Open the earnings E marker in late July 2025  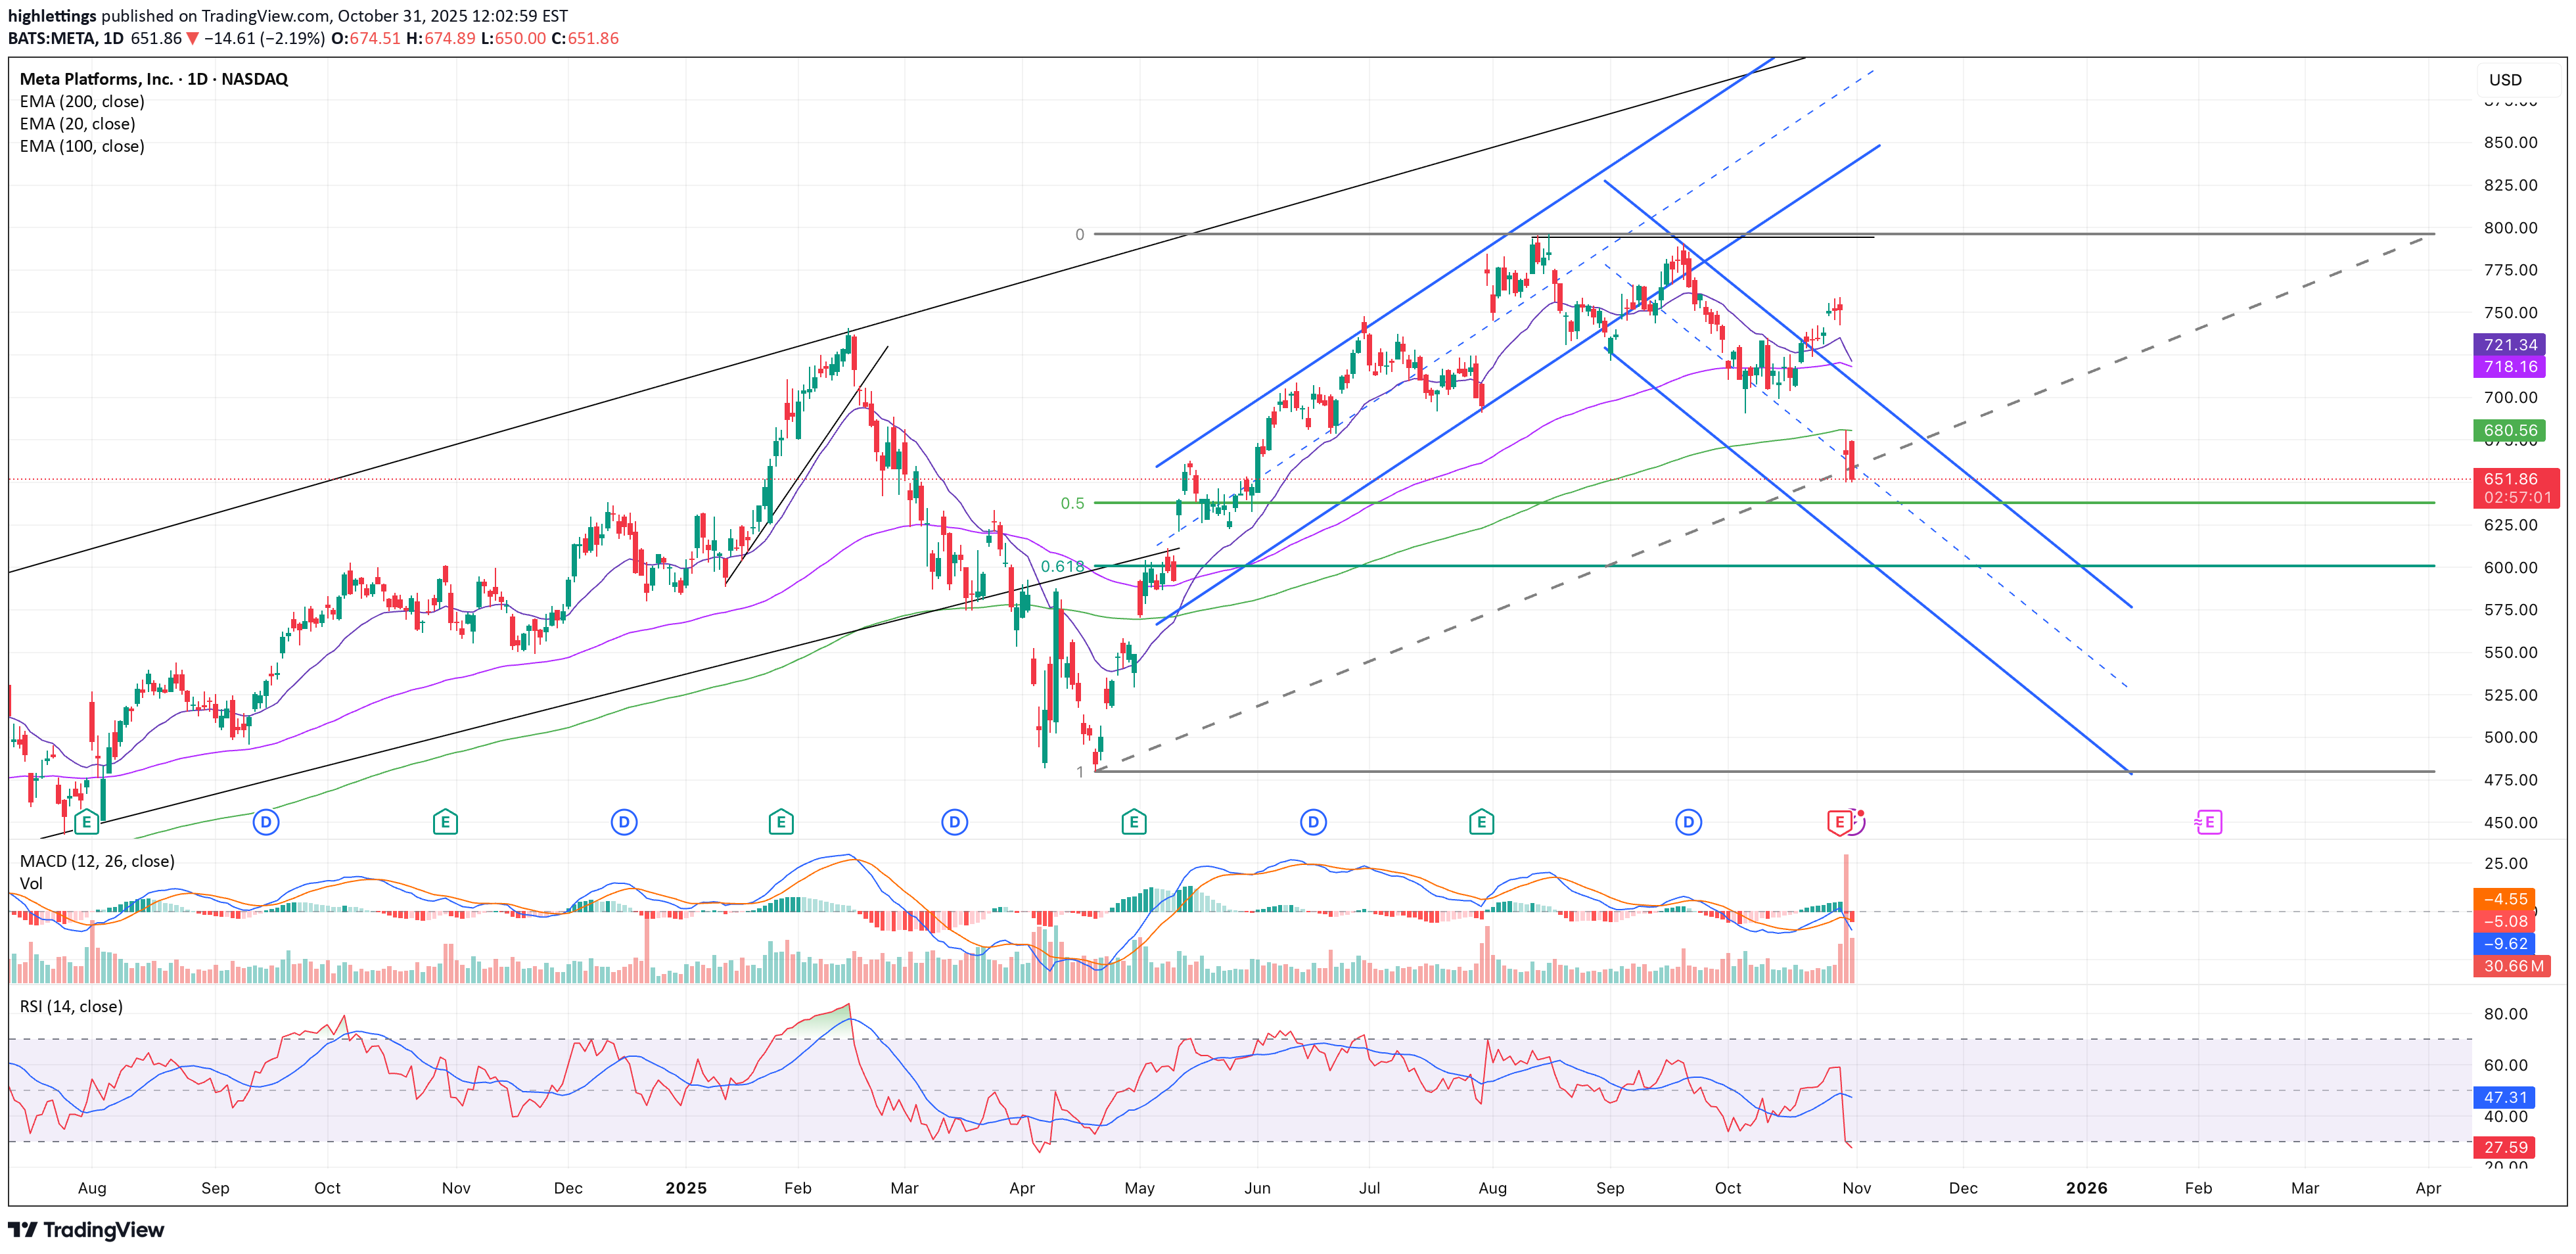[x=1481, y=822]
